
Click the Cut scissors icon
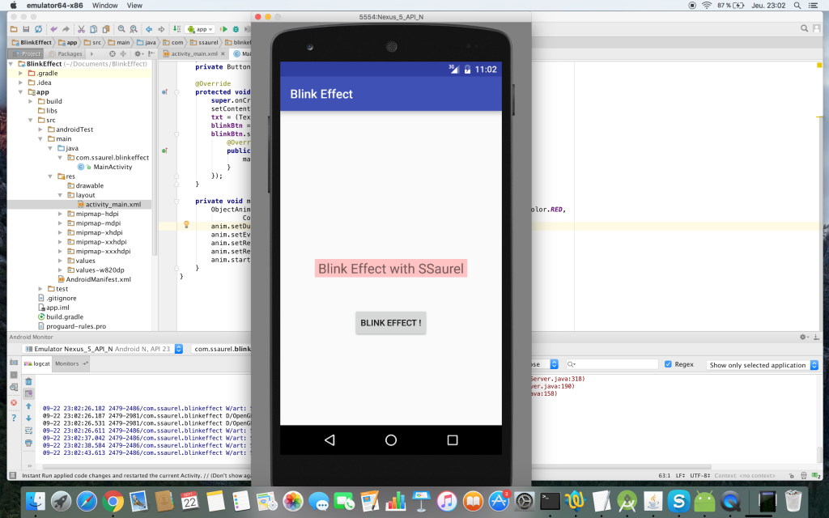tap(83, 29)
